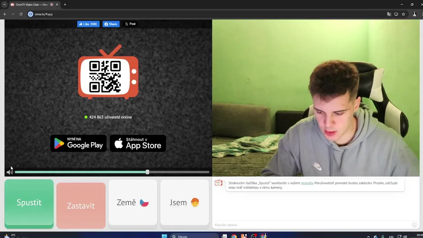Close the OmeTV Video Chat tab
The height and width of the screenshot is (238, 423).
pos(57,5)
